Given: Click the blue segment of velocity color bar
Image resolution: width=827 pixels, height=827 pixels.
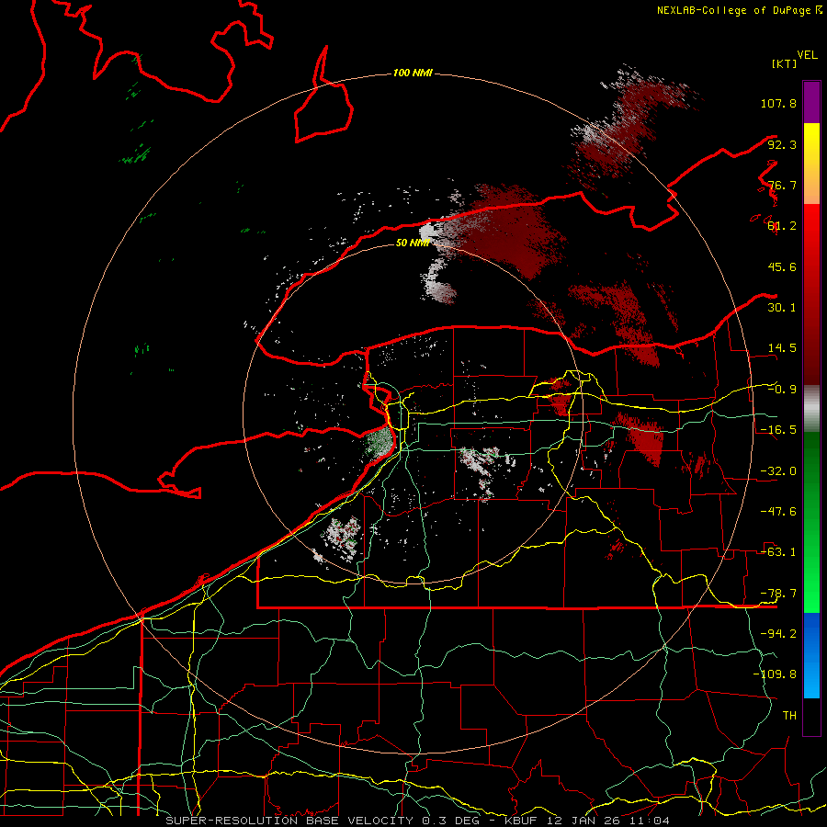Looking at the screenshot, I should pyautogui.click(x=811, y=655).
